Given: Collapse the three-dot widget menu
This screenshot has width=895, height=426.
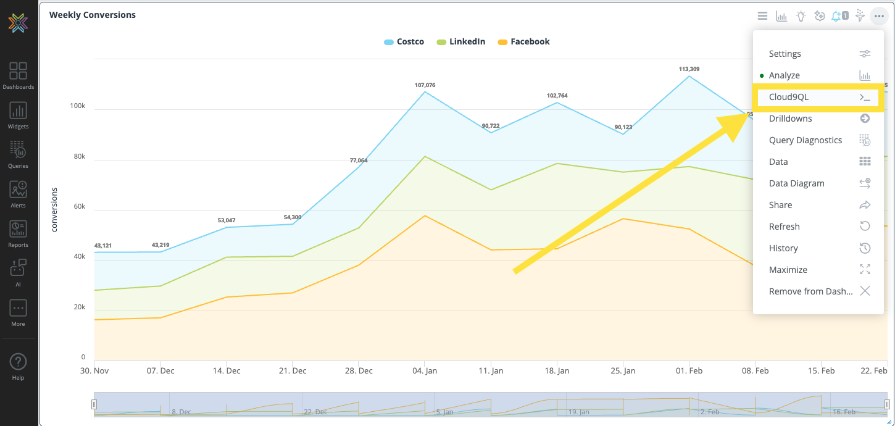Looking at the screenshot, I should point(879,16).
